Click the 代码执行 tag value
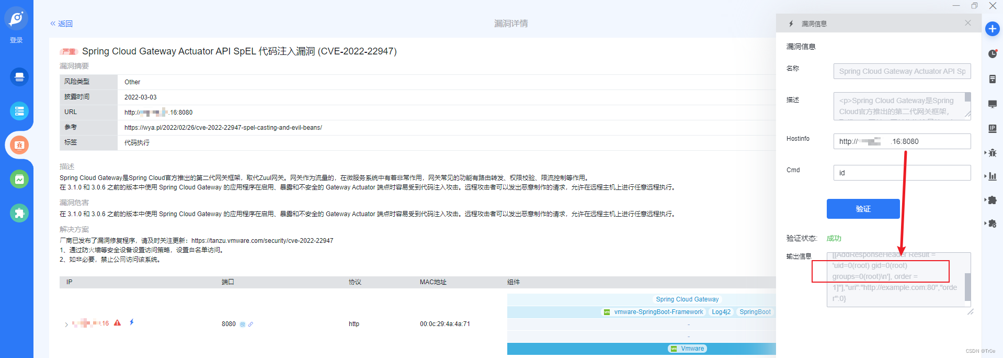This screenshot has width=1003, height=358. click(x=137, y=143)
